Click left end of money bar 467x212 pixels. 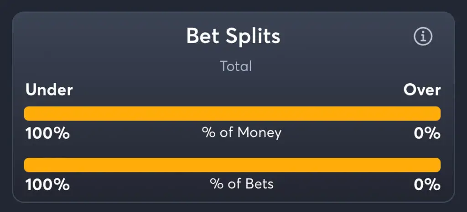[27, 113]
